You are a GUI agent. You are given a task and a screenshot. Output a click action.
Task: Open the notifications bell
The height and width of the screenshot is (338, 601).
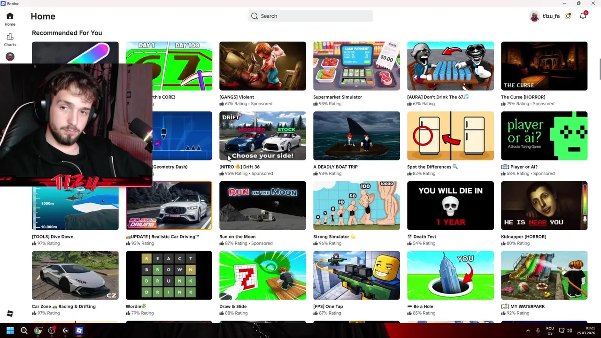pos(583,16)
